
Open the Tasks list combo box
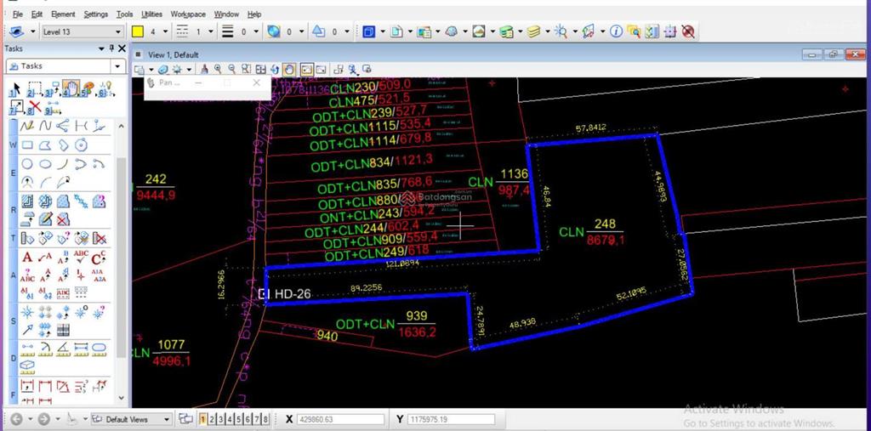[65, 66]
